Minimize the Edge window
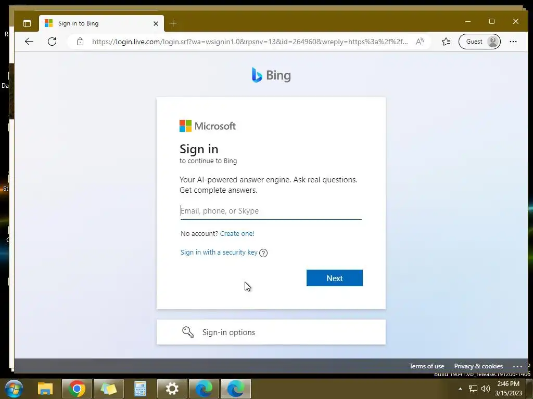Screen dimensions: 533x399 point(468,21)
